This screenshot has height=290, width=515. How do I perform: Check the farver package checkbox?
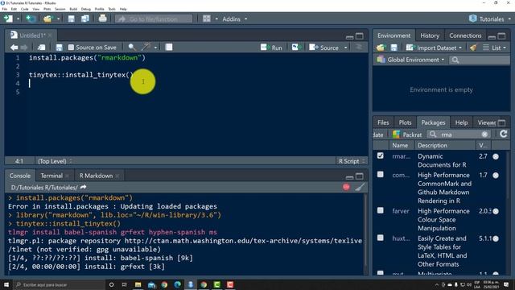[381, 210]
